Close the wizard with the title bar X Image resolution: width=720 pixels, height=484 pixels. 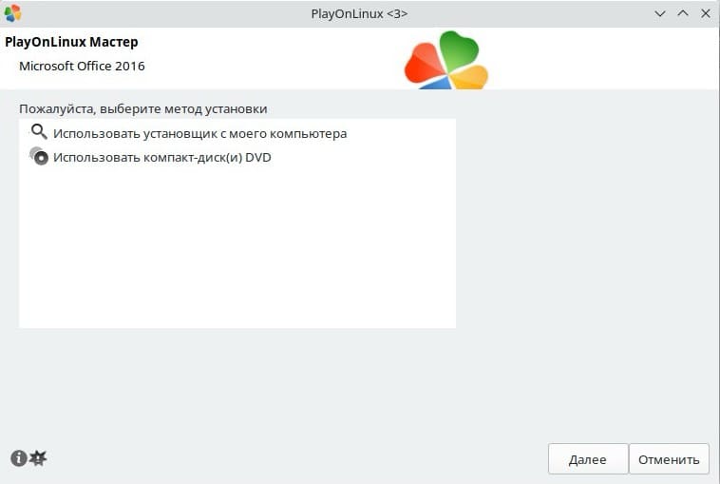point(704,13)
